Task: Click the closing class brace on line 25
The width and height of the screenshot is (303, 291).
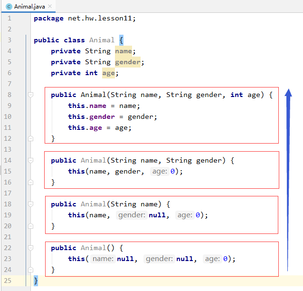Action: click(x=36, y=281)
